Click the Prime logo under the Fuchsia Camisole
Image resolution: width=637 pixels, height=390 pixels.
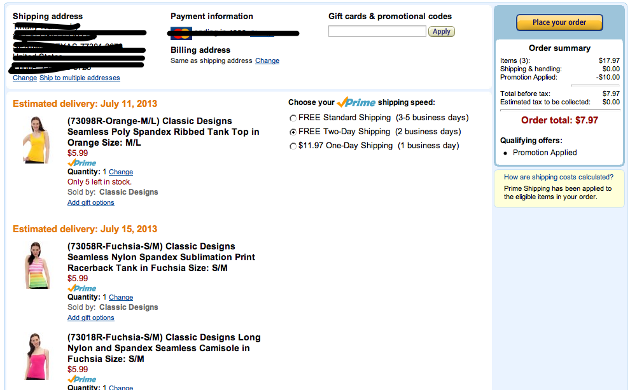pos(81,379)
